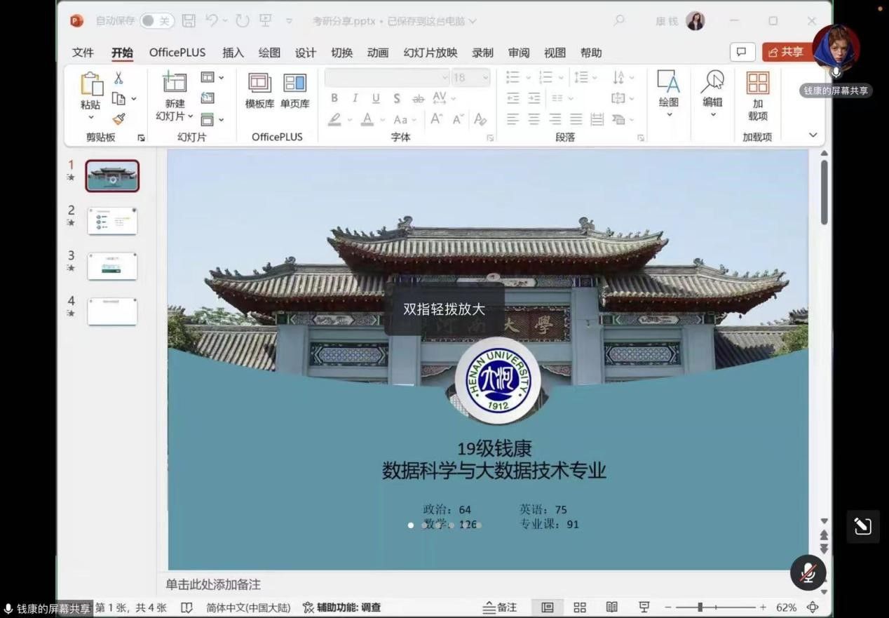Open reading view in status bar
This screenshot has height=618, width=889.
612,607
